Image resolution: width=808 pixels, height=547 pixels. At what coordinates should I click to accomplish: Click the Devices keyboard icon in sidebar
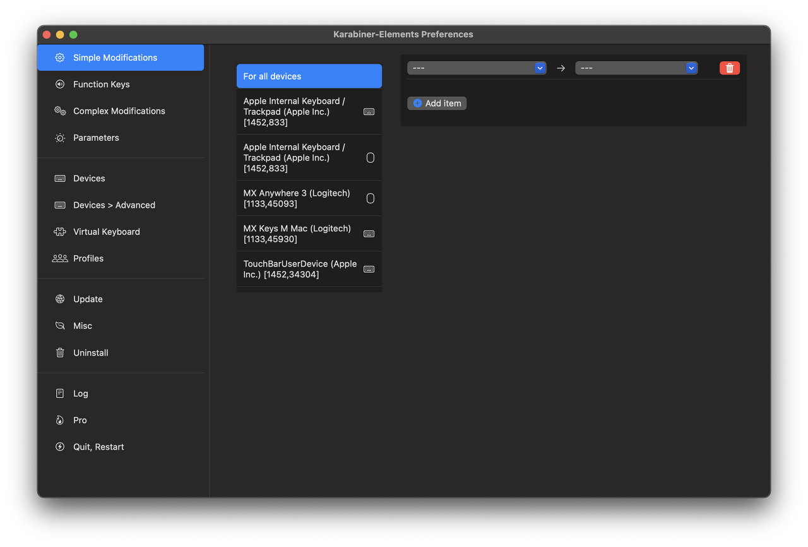point(60,179)
